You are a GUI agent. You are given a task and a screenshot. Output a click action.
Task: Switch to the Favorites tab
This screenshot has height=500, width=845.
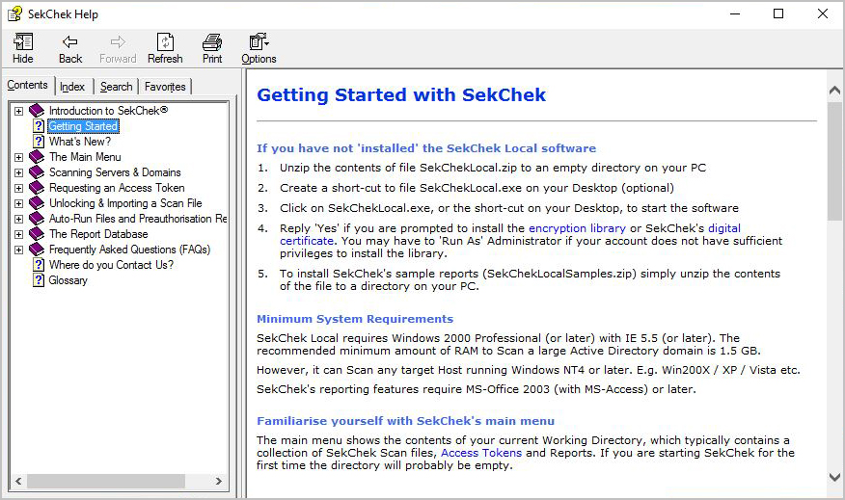tap(165, 87)
